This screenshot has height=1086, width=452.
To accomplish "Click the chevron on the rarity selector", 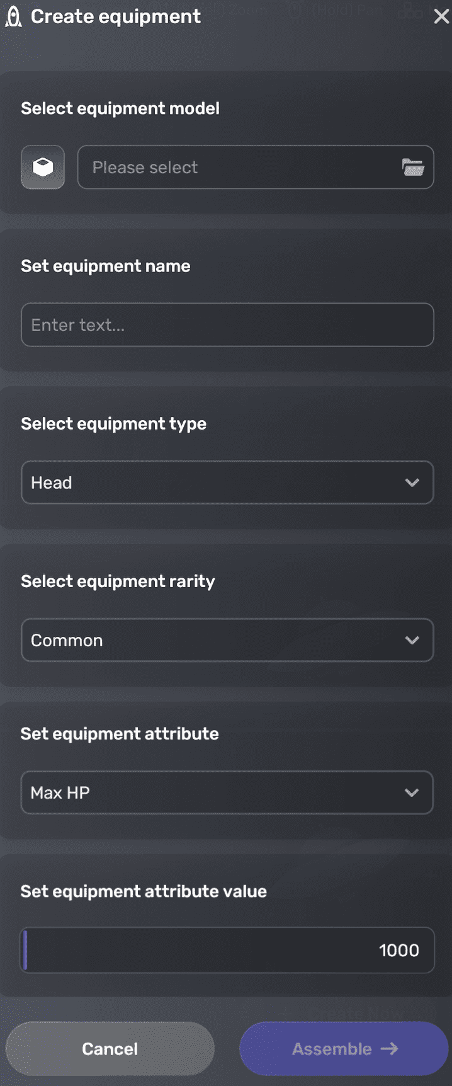I will click(412, 639).
